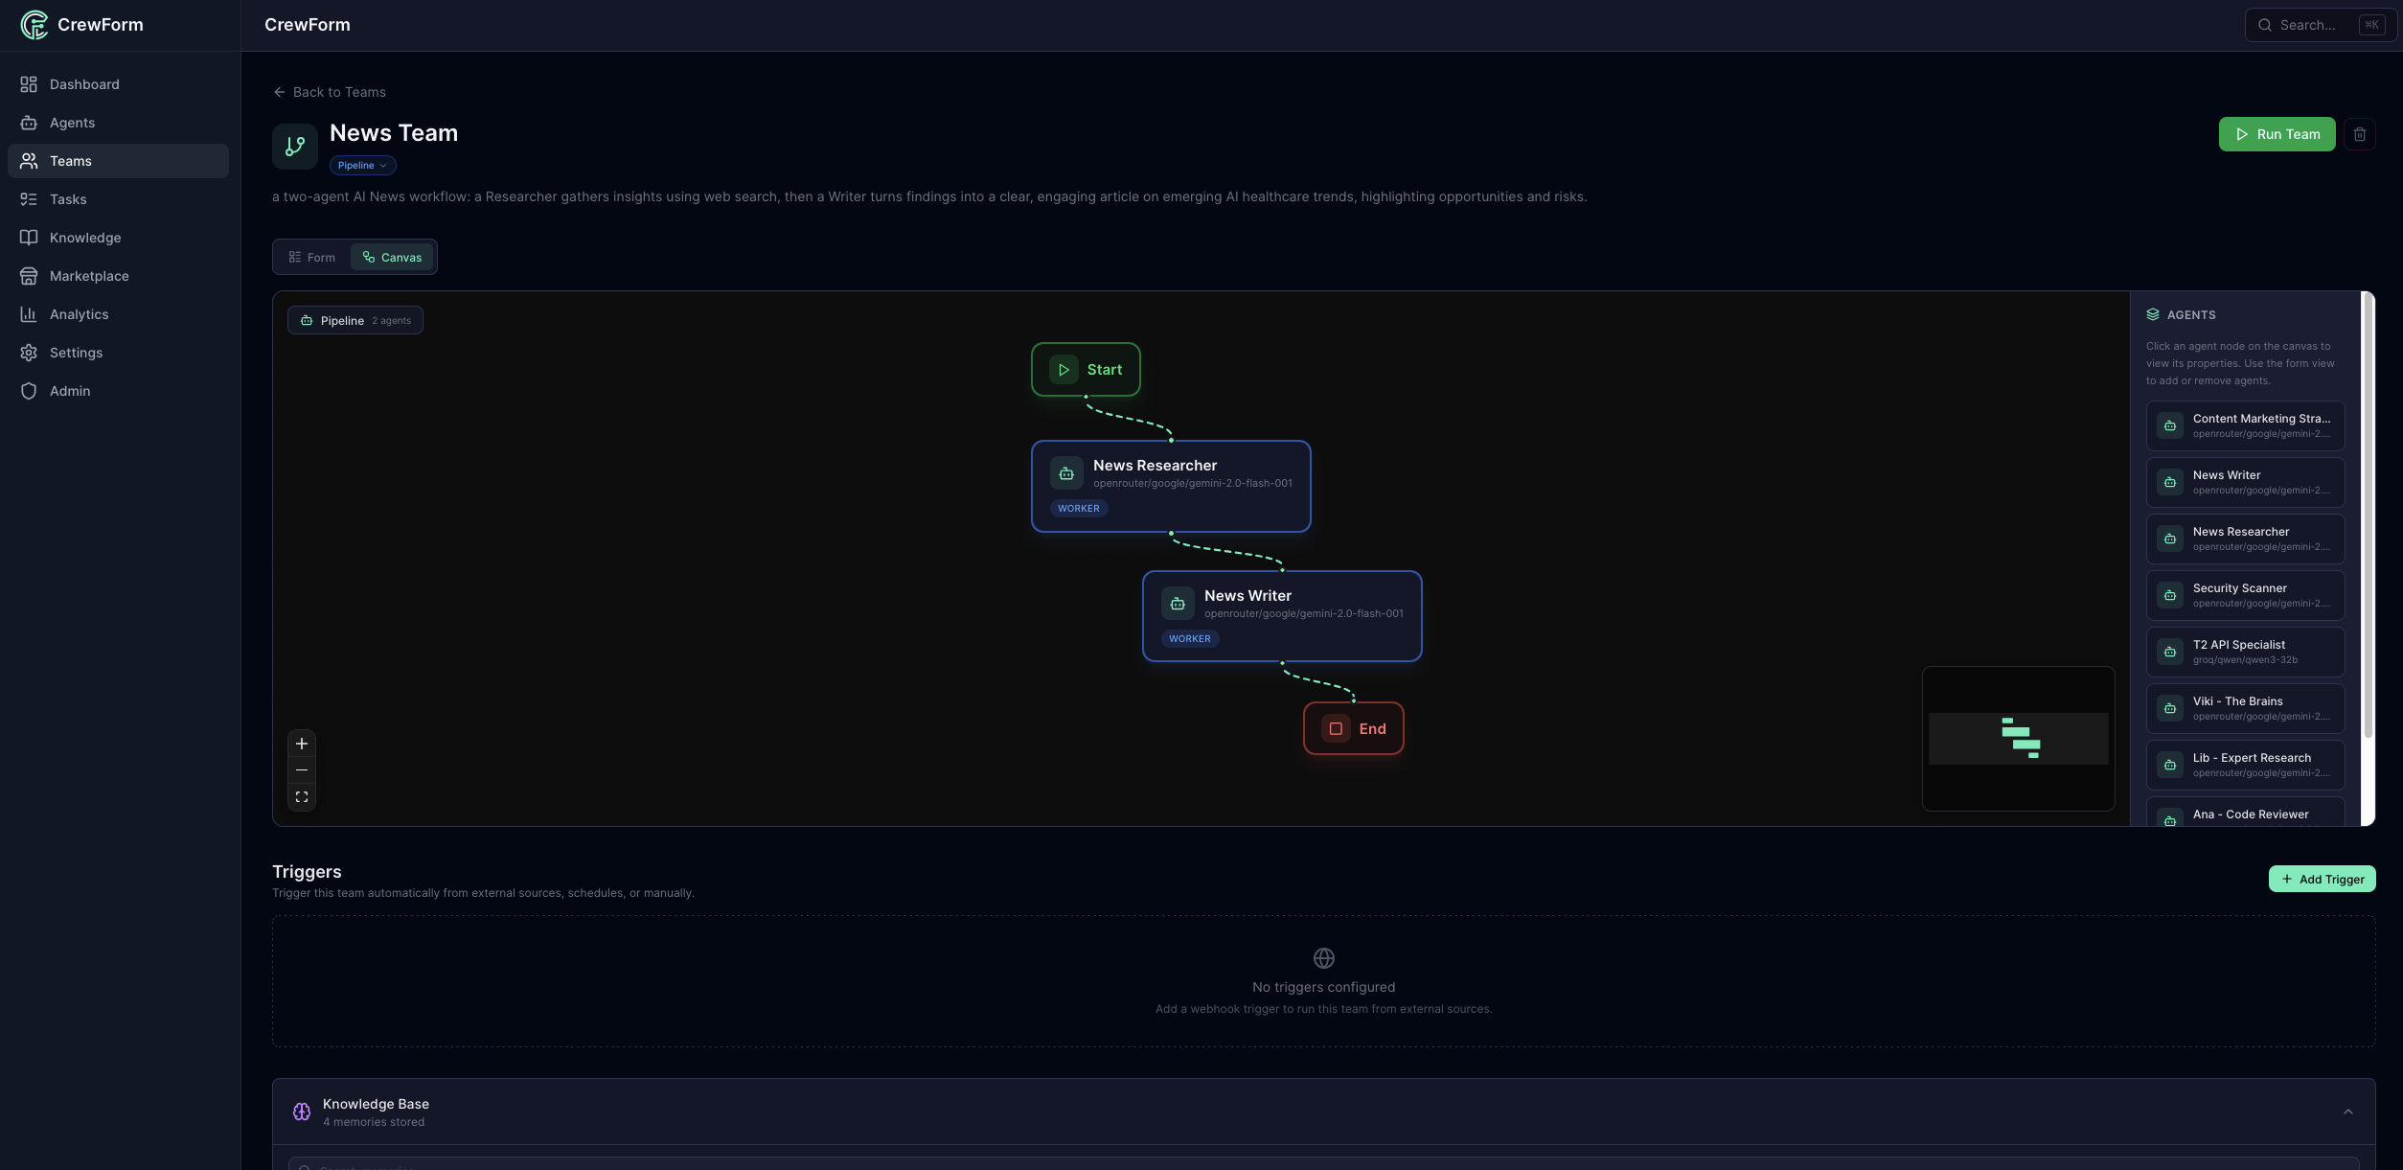
Task: Zoom in on the canvas with plus icon
Action: point(302,744)
